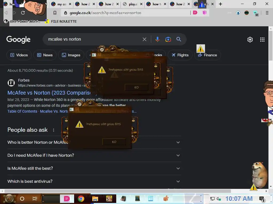Viewport: 273px width, 204px height.
Task: Click the padlock icon in the address bar
Action: [x=66, y=13]
